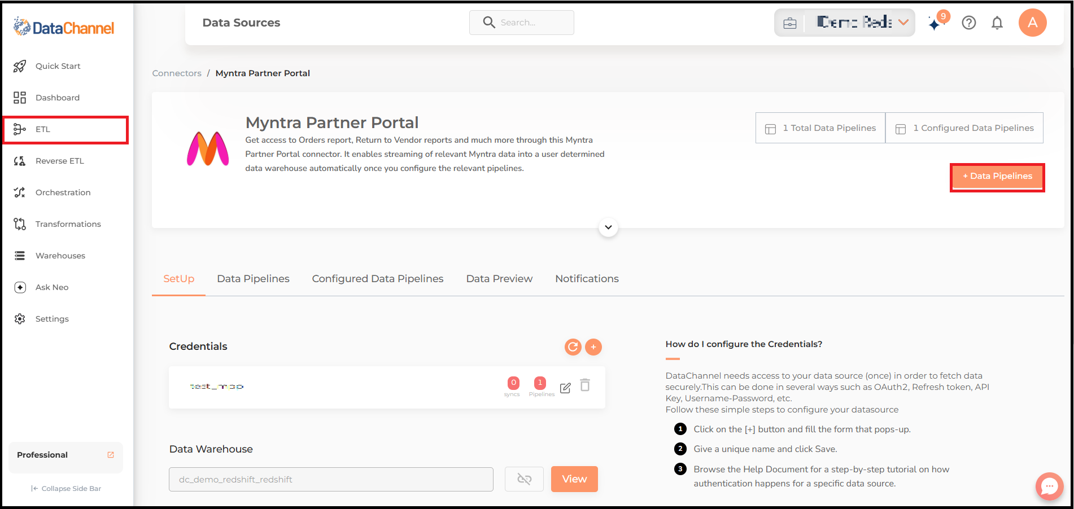The width and height of the screenshot is (1074, 509).
Task: Expand connector details with chevron down
Action: [608, 227]
